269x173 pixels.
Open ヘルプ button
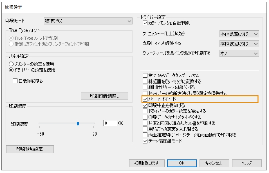[x=247, y=163]
